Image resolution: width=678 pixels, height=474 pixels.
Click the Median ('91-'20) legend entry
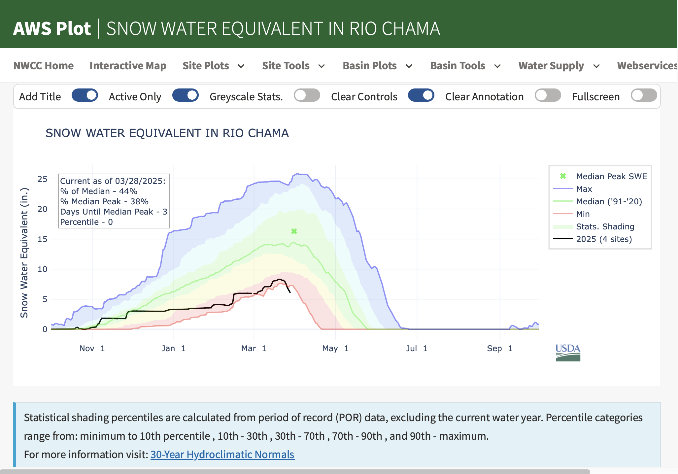608,201
